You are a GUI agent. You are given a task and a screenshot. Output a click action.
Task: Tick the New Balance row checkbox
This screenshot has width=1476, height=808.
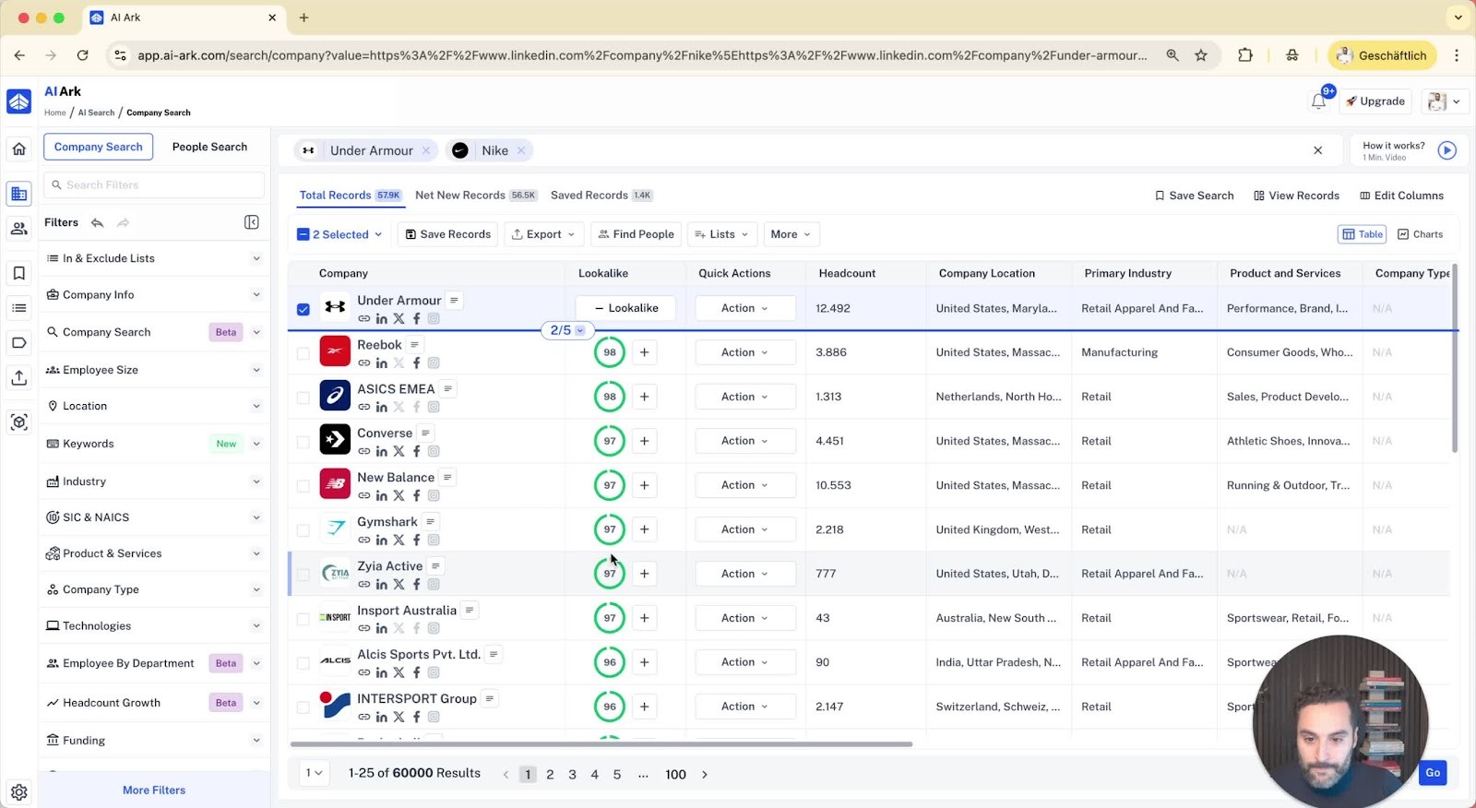tap(304, 486)
